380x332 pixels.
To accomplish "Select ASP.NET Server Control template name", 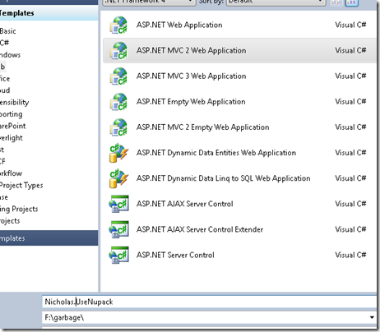I will click(175, 255).
